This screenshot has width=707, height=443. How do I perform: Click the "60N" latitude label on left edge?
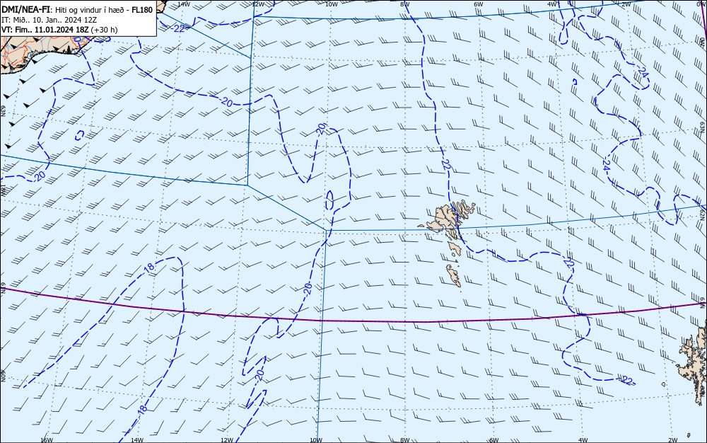3,376
